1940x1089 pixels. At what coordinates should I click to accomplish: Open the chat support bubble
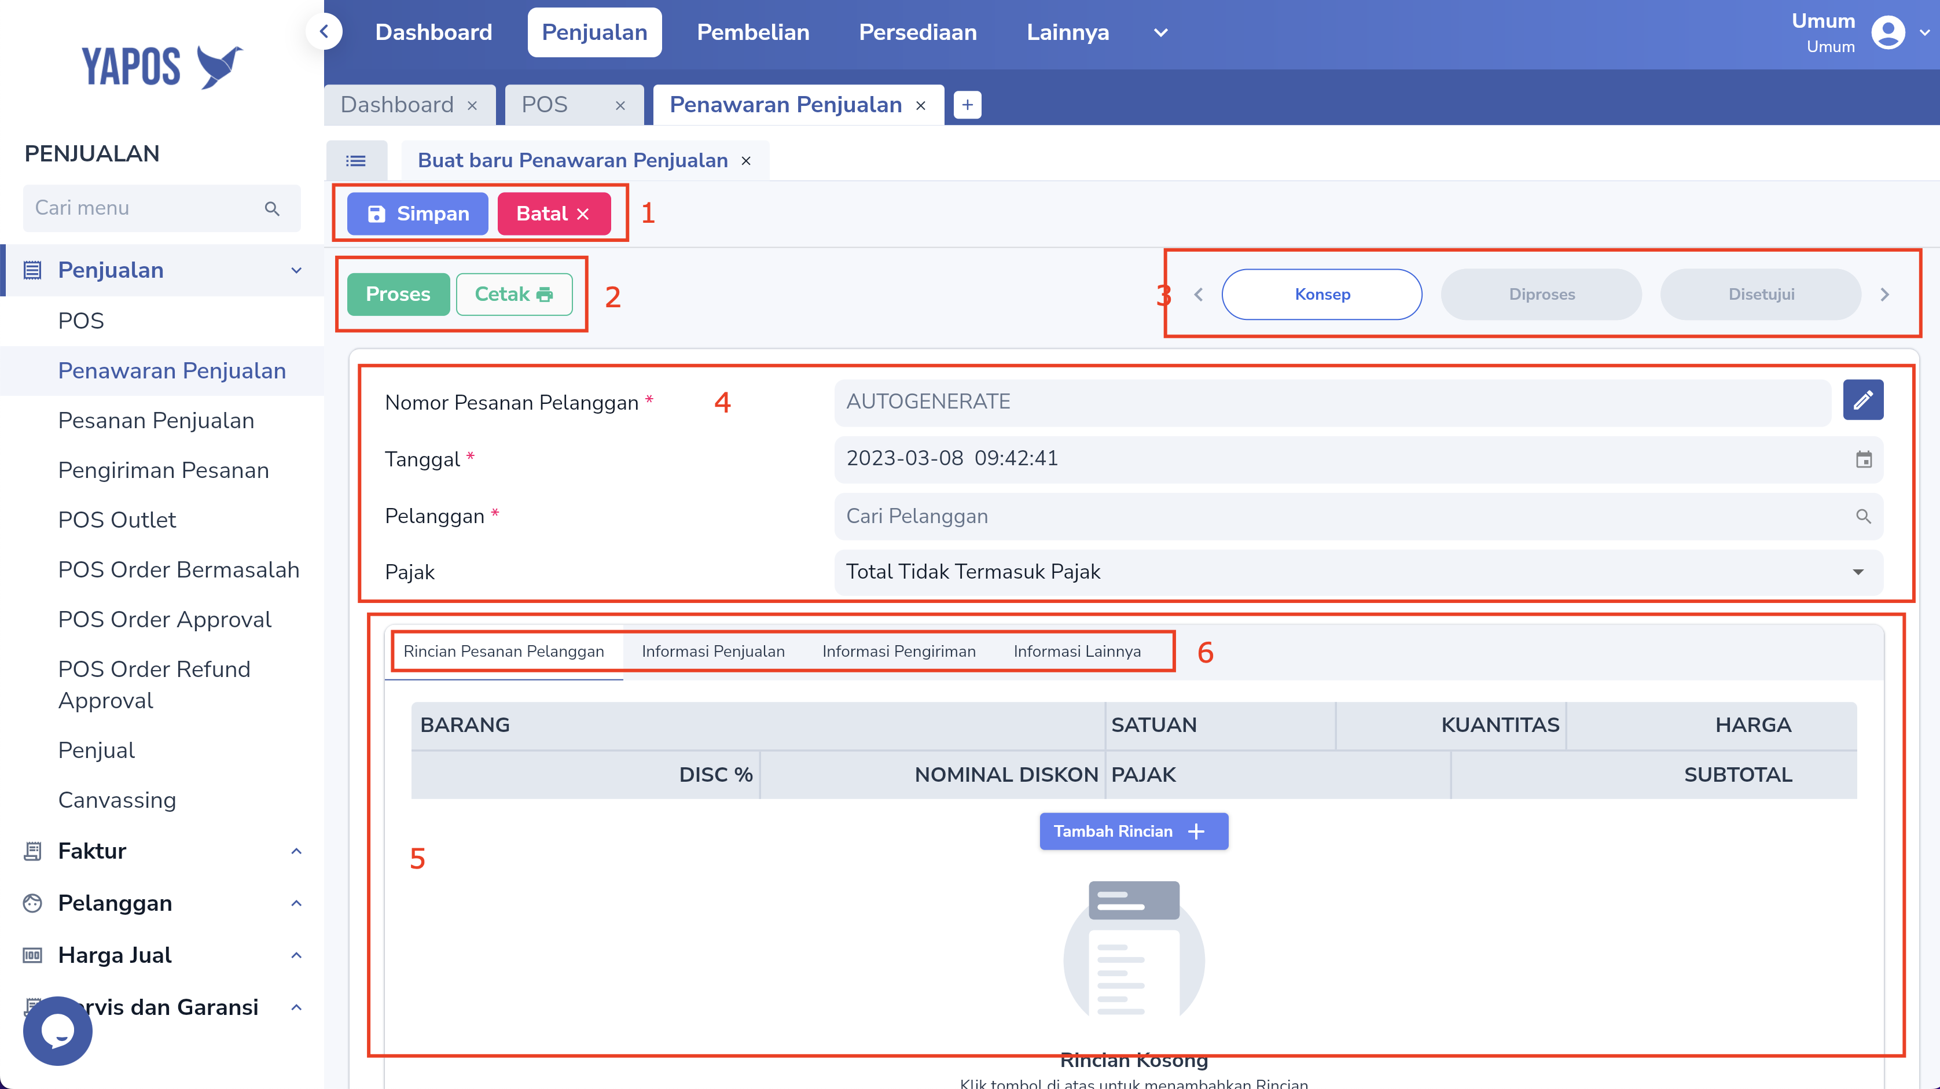(57, 1030)
